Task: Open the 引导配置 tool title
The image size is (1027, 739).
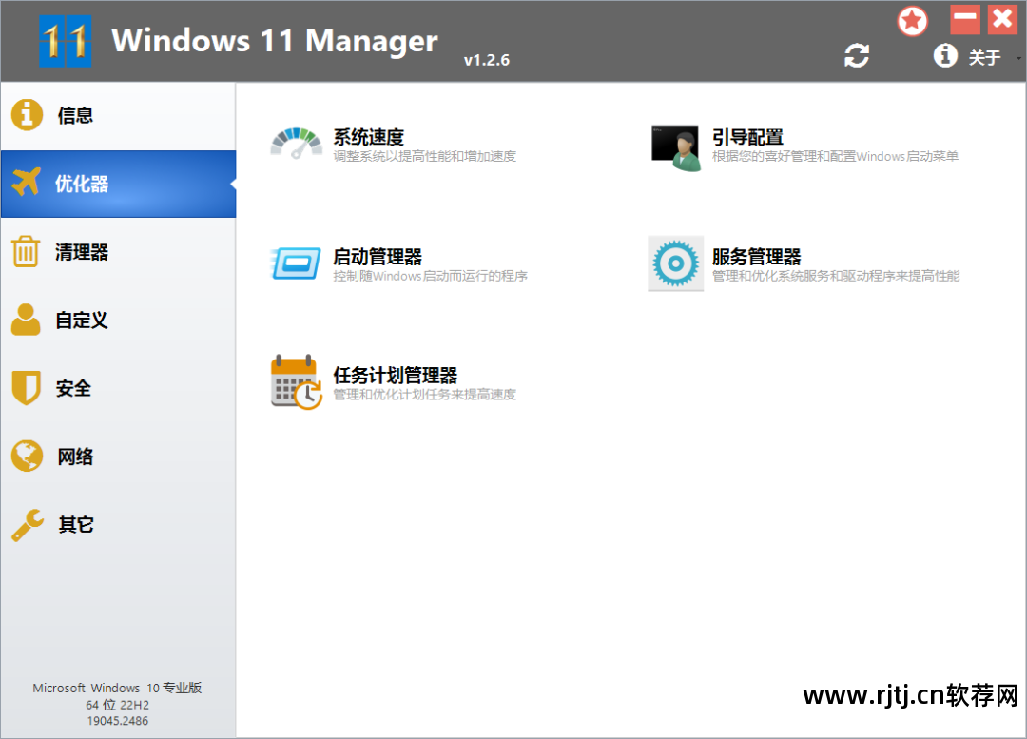Action: (748, 138)
